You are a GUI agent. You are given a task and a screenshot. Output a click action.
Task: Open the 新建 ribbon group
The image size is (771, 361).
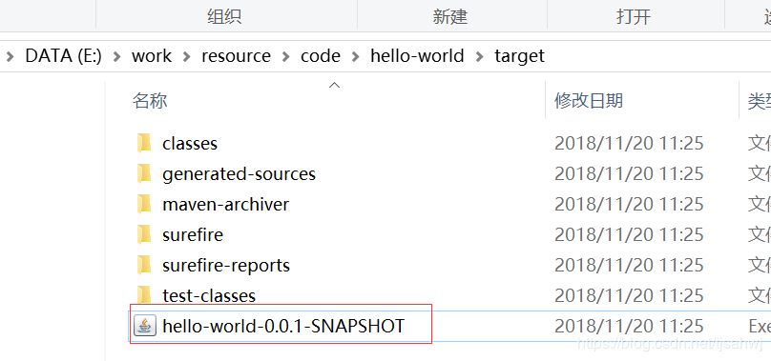(450, 17)
